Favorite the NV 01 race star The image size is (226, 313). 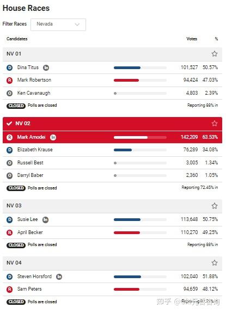point(215,54)
